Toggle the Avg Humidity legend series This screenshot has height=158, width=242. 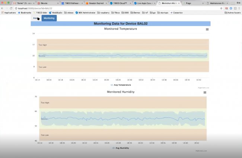[121, 148]
